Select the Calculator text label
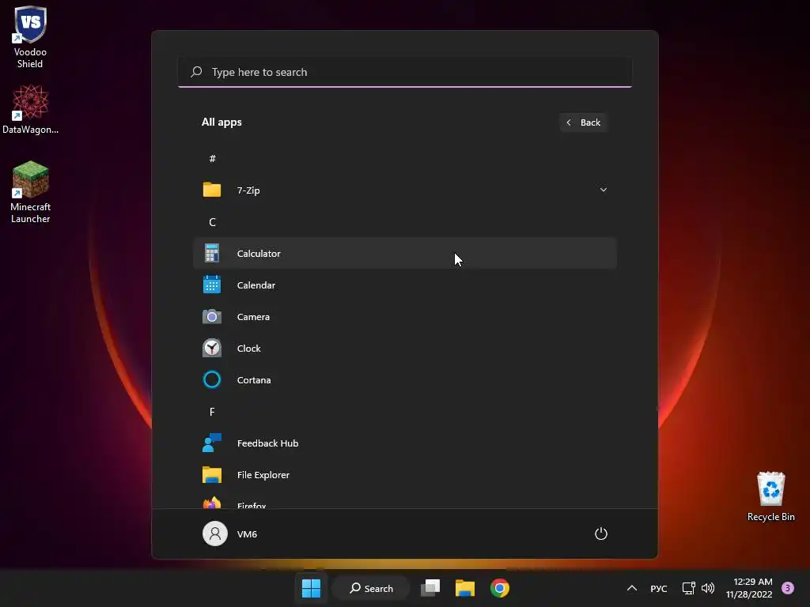 click(259, 254)
